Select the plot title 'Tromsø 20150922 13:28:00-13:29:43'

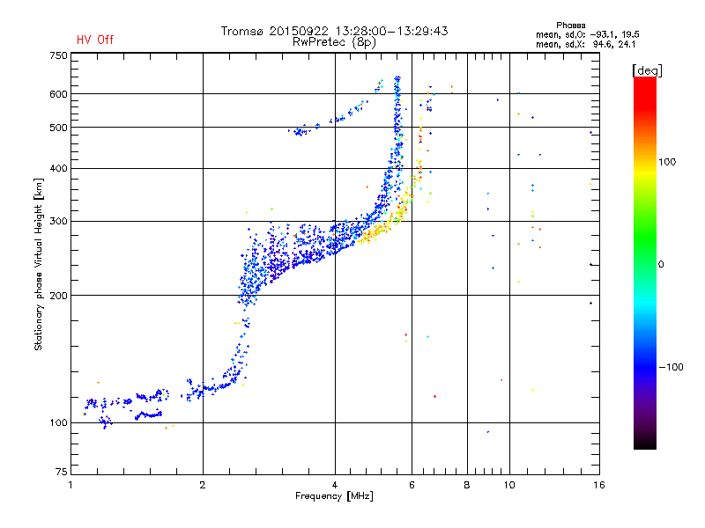click(334, 31)
